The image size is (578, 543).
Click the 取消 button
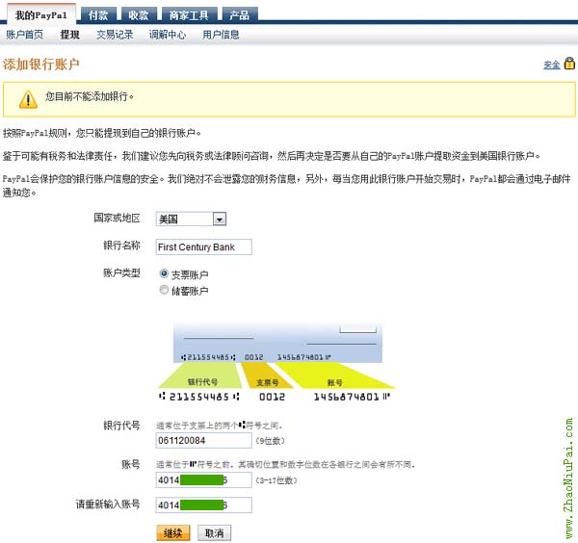tap(214, 532)
